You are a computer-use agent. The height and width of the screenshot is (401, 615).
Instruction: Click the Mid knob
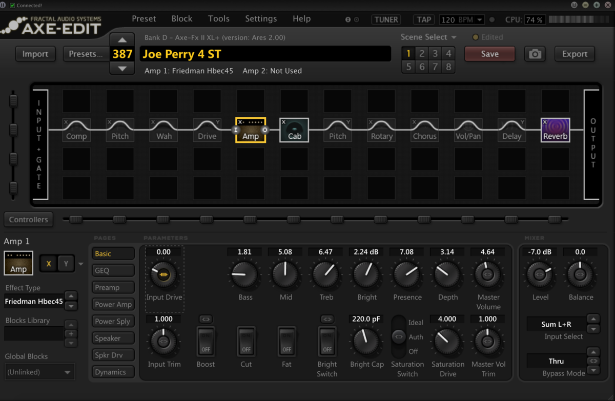coord(285,275)
